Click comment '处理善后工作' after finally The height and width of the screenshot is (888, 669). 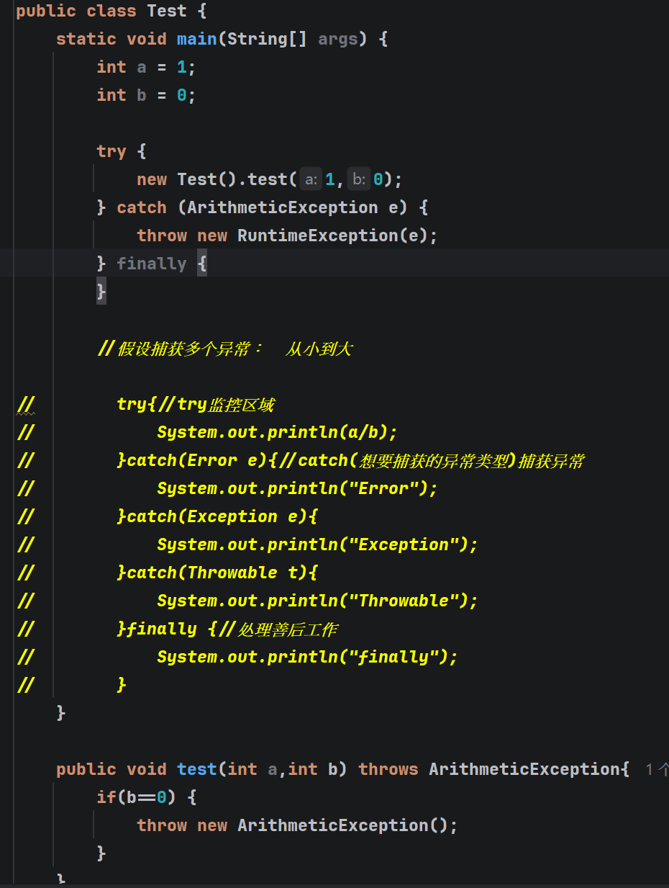287,629
